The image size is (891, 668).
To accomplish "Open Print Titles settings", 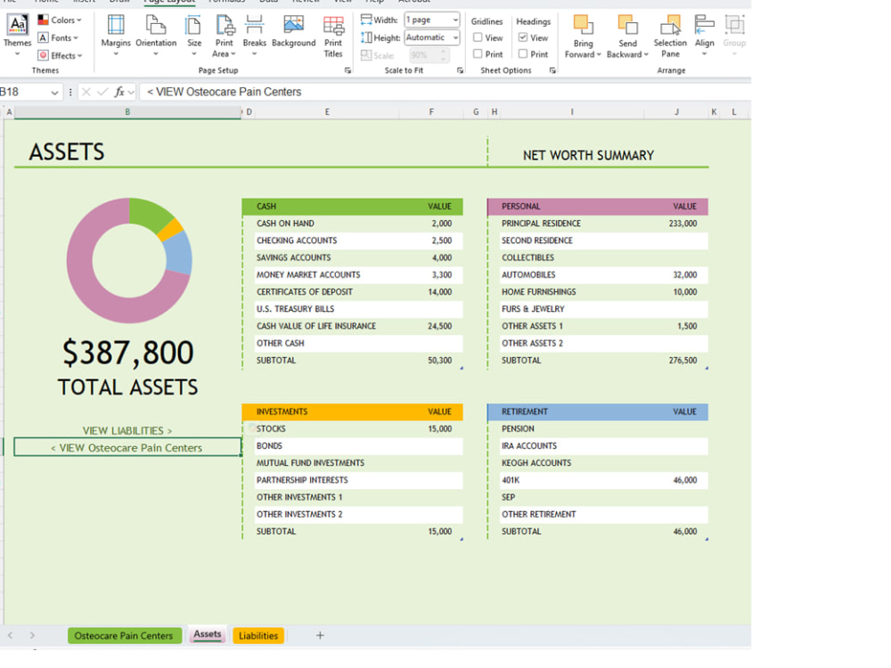I will (333, 37).
